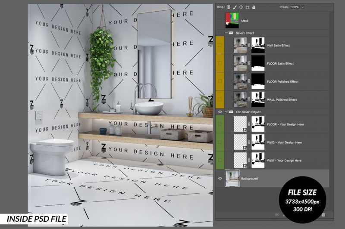Select the Mask layer thumbnail

(232, 20)
